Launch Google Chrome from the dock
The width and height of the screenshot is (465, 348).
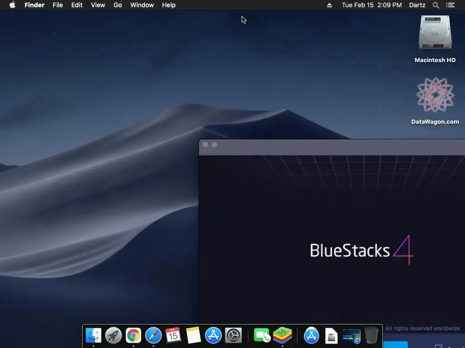134,336
